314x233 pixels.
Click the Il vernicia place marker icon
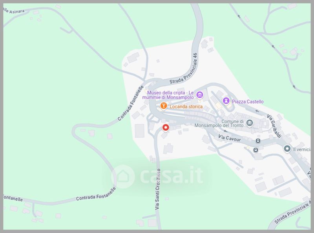point(287,149)
